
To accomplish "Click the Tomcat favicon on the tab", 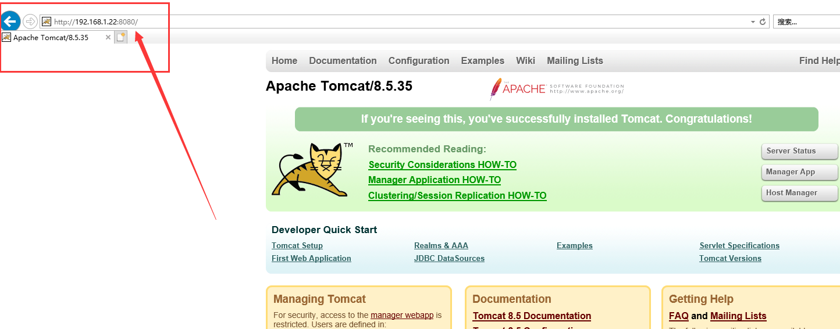I will pyautogui.click(x=6, y=37).
